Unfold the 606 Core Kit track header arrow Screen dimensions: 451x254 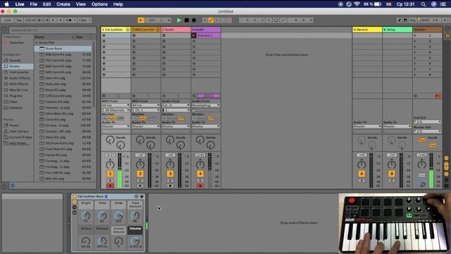pos(158,30)
